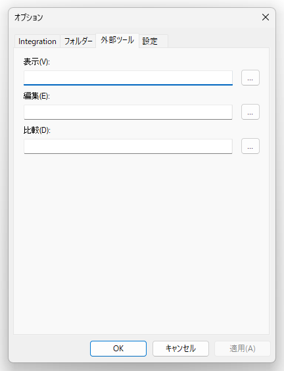284x371 pixels.
Task: Close the オプション dialog window
Action: tap(266, 17)
